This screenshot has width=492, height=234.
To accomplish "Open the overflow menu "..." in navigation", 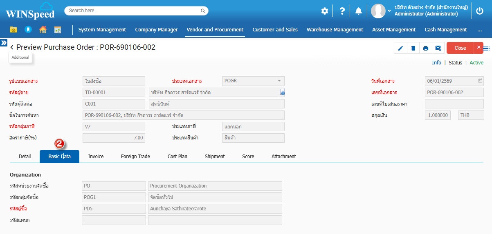I will tap(479, 30).
